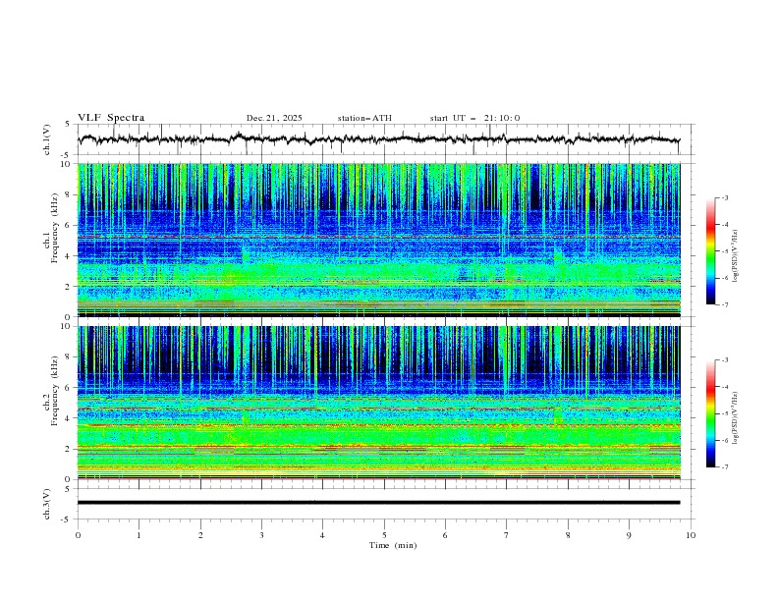Click the ch.2 spectrogram colorbar

(710, 413)
